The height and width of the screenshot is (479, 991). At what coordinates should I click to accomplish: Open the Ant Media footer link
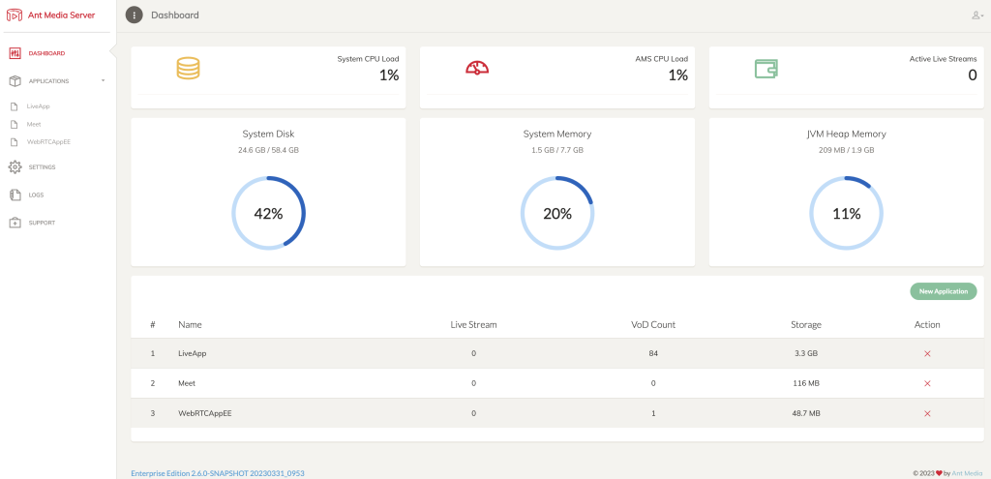pos(967,472)
